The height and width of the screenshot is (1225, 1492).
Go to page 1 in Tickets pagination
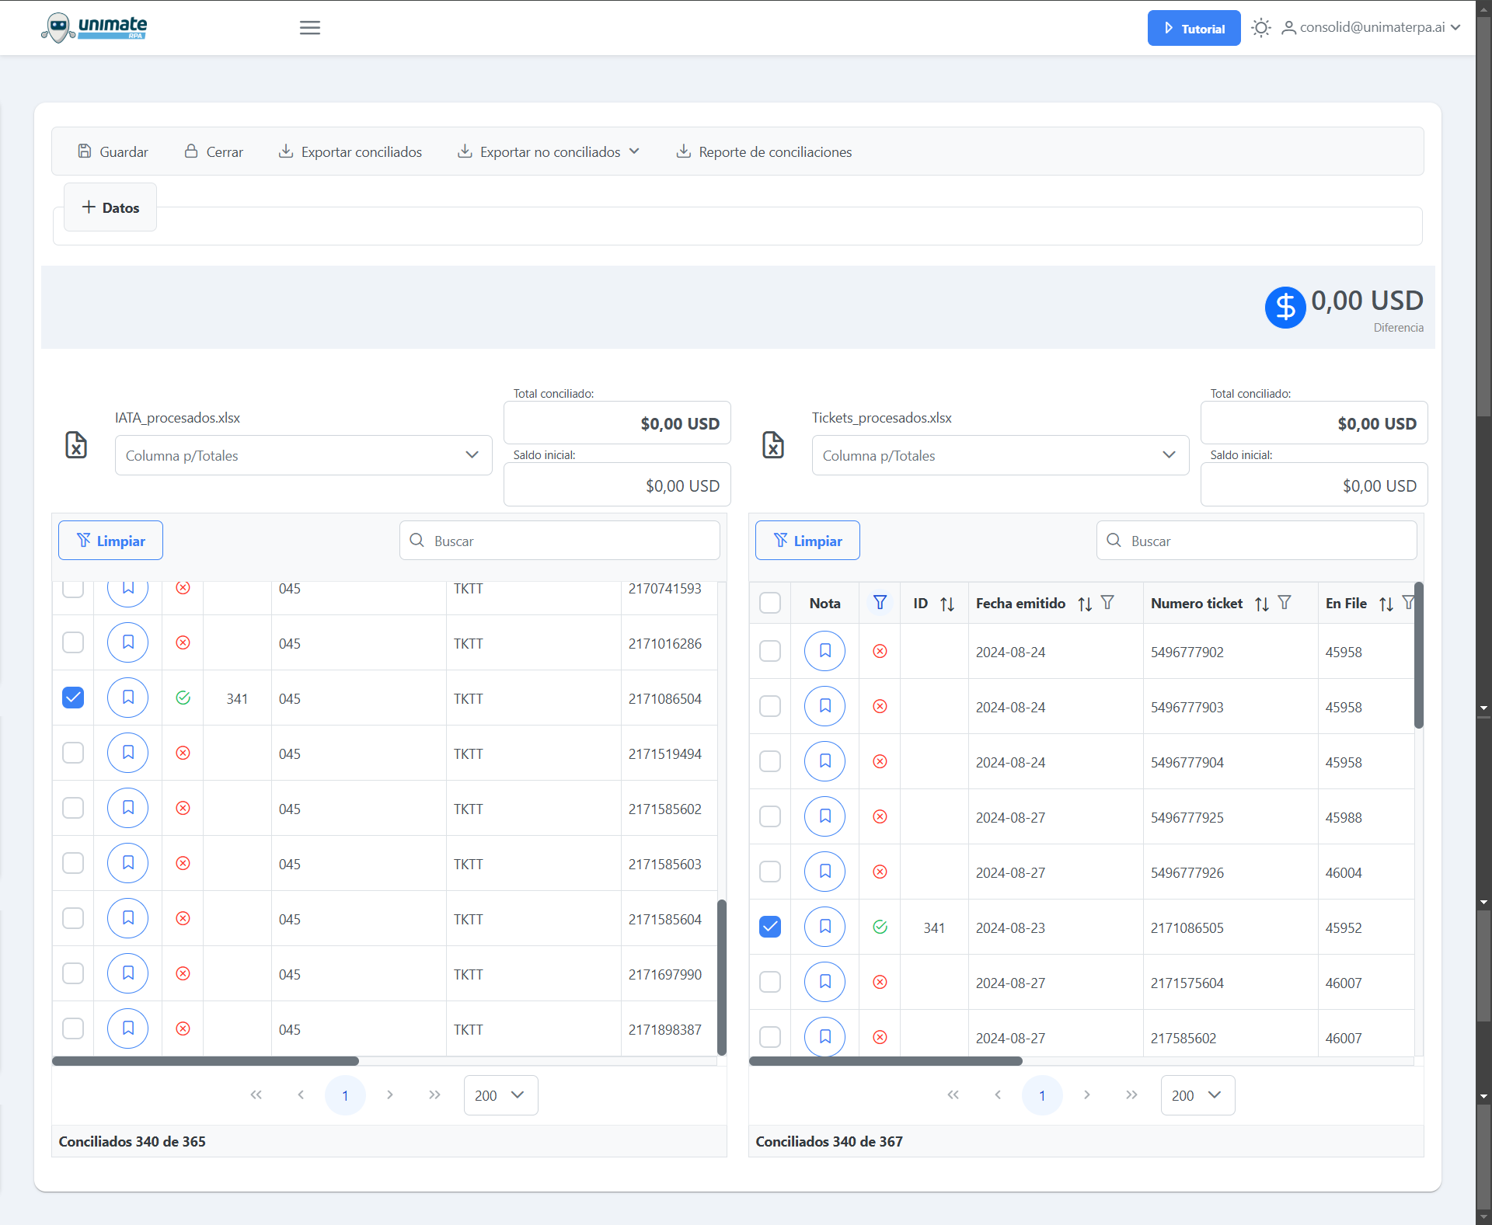click(x=1042, y=1095)
